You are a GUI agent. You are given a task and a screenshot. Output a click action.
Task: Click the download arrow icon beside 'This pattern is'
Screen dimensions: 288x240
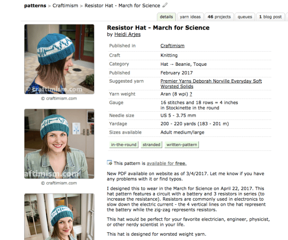(x=109, y=163)
